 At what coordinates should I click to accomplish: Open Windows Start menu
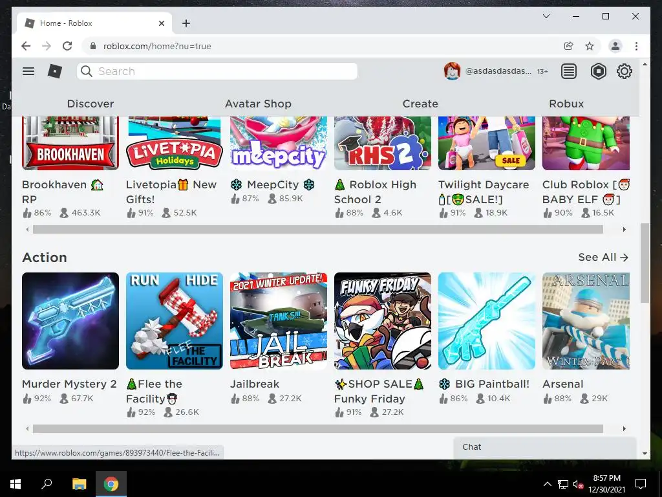[x=16, y=484]
